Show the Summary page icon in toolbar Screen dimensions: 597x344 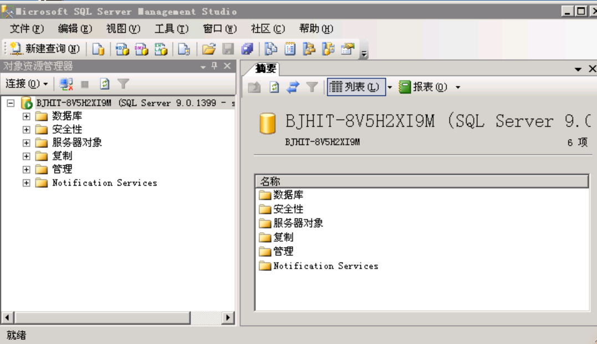tap(290, 49)
